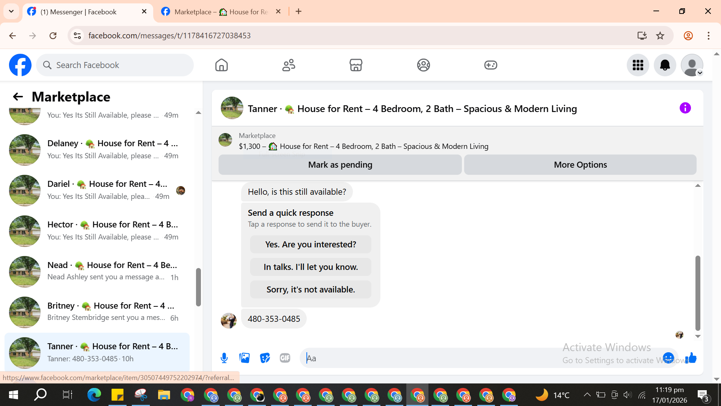Click the conversation list scrollbar thumb

(198, 287)
